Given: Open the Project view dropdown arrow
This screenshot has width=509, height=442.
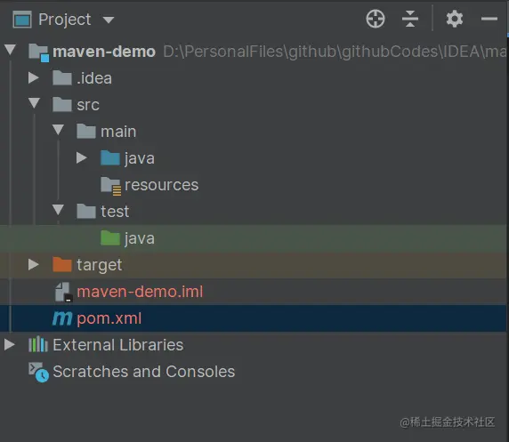Looking at the screenshot, I should click(109, 20).
